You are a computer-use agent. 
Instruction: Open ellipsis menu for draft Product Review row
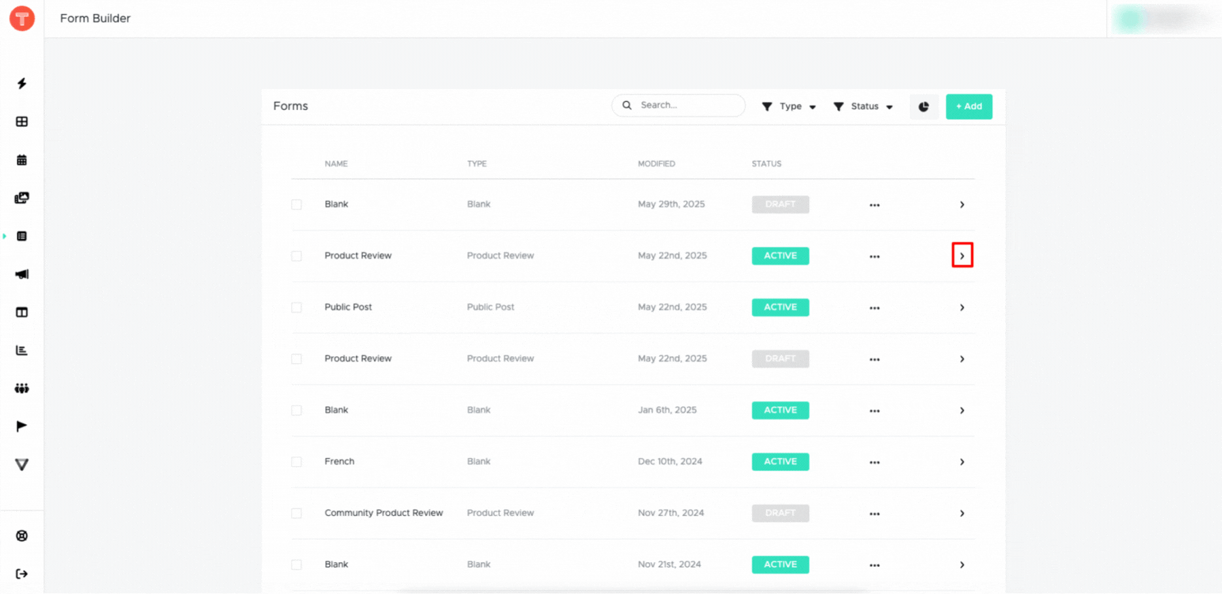coord(875,360)
